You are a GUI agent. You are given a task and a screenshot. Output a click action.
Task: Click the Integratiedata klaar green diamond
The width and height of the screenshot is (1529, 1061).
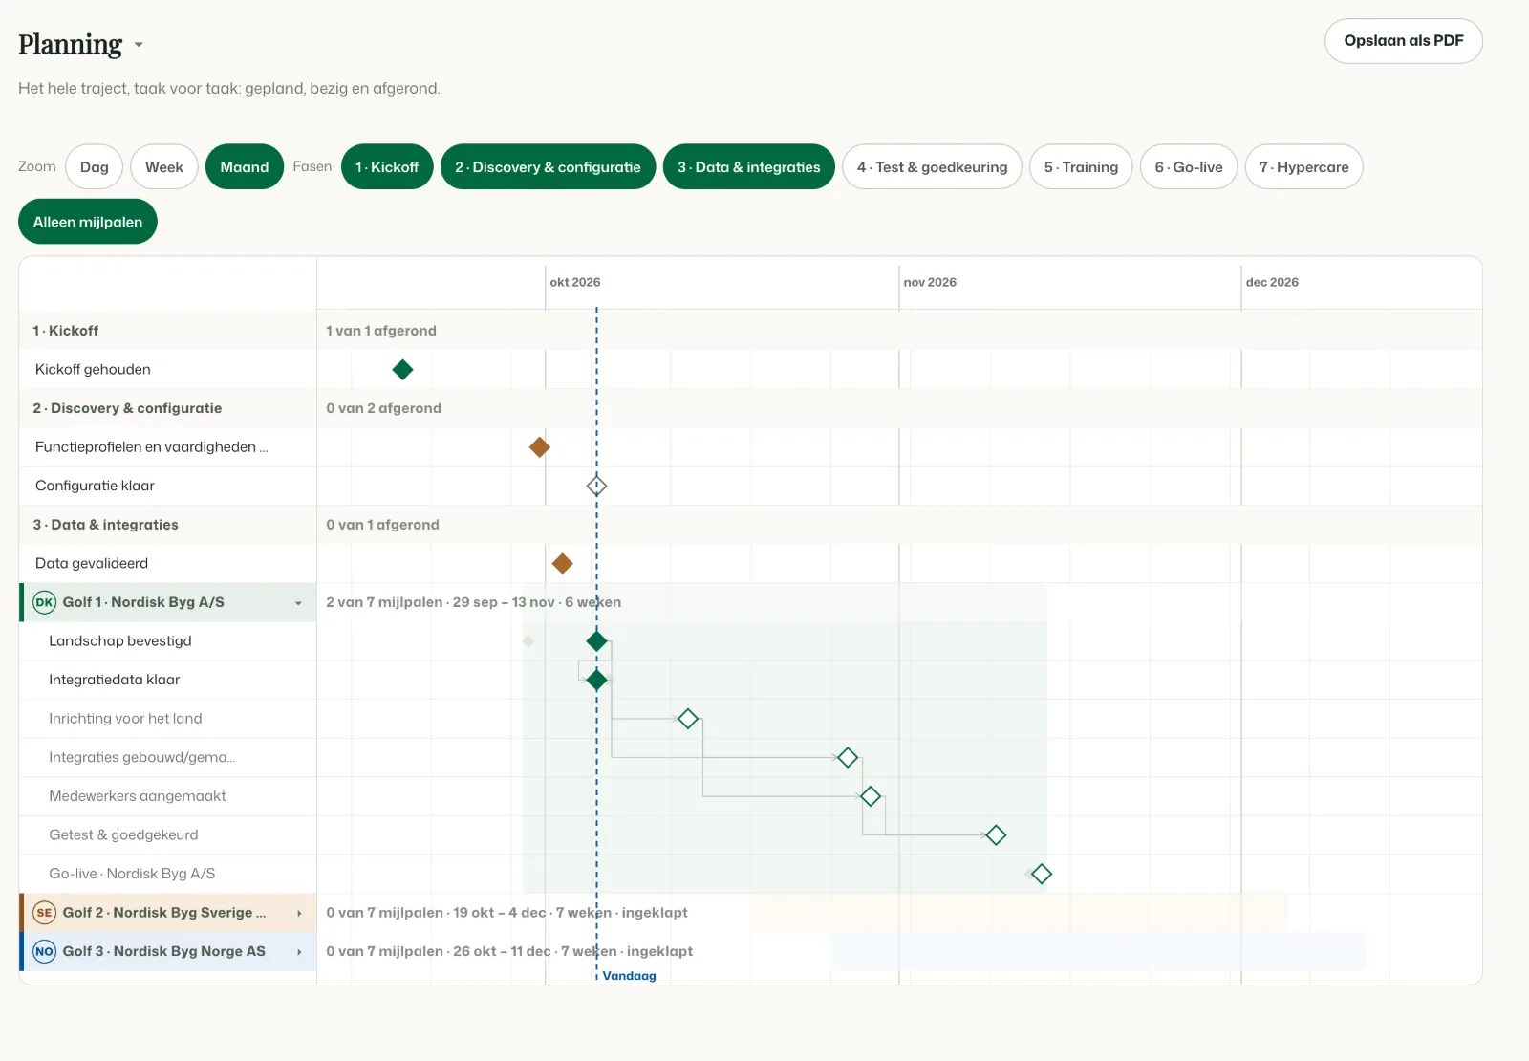tap(597, 681)
